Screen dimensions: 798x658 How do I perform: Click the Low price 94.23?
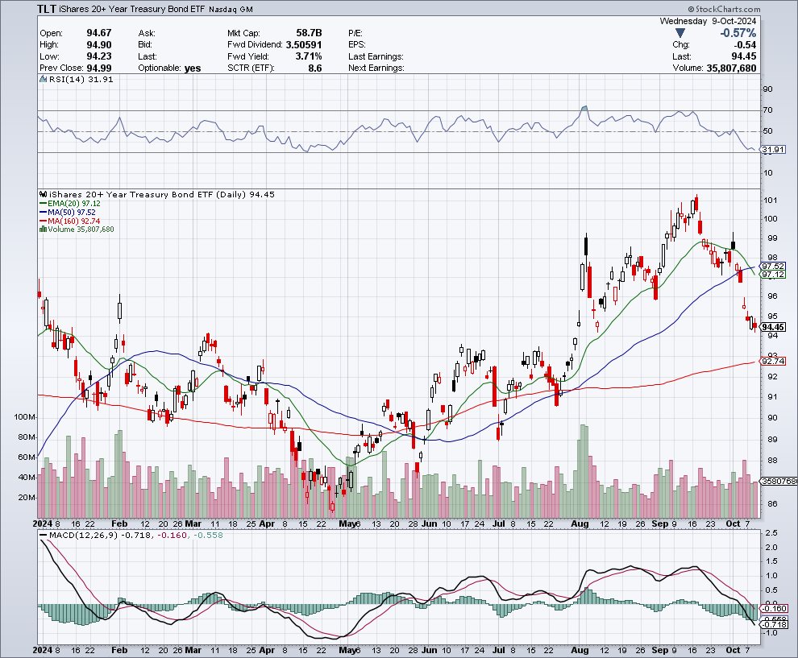(x=98, y=56)
